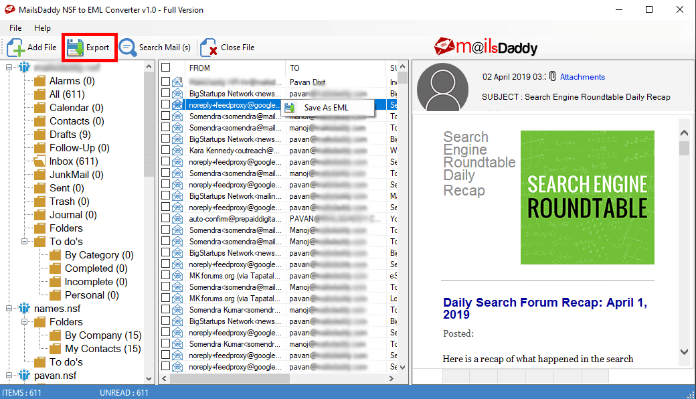Click mail icon for Kara Kennedy row
This screenshot has height=399, width=696.
click(x=177, y=151)
